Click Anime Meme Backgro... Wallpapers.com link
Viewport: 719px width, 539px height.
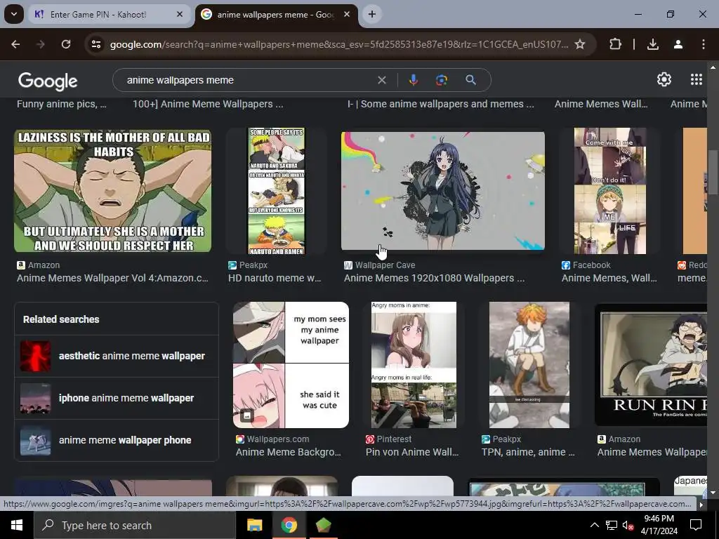coord(289,453)
